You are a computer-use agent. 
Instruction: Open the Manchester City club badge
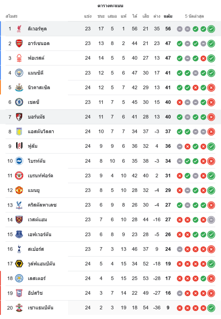click(x=19, y=73)
